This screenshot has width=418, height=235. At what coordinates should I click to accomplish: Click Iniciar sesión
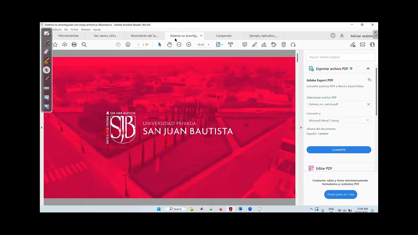(362, 36)
